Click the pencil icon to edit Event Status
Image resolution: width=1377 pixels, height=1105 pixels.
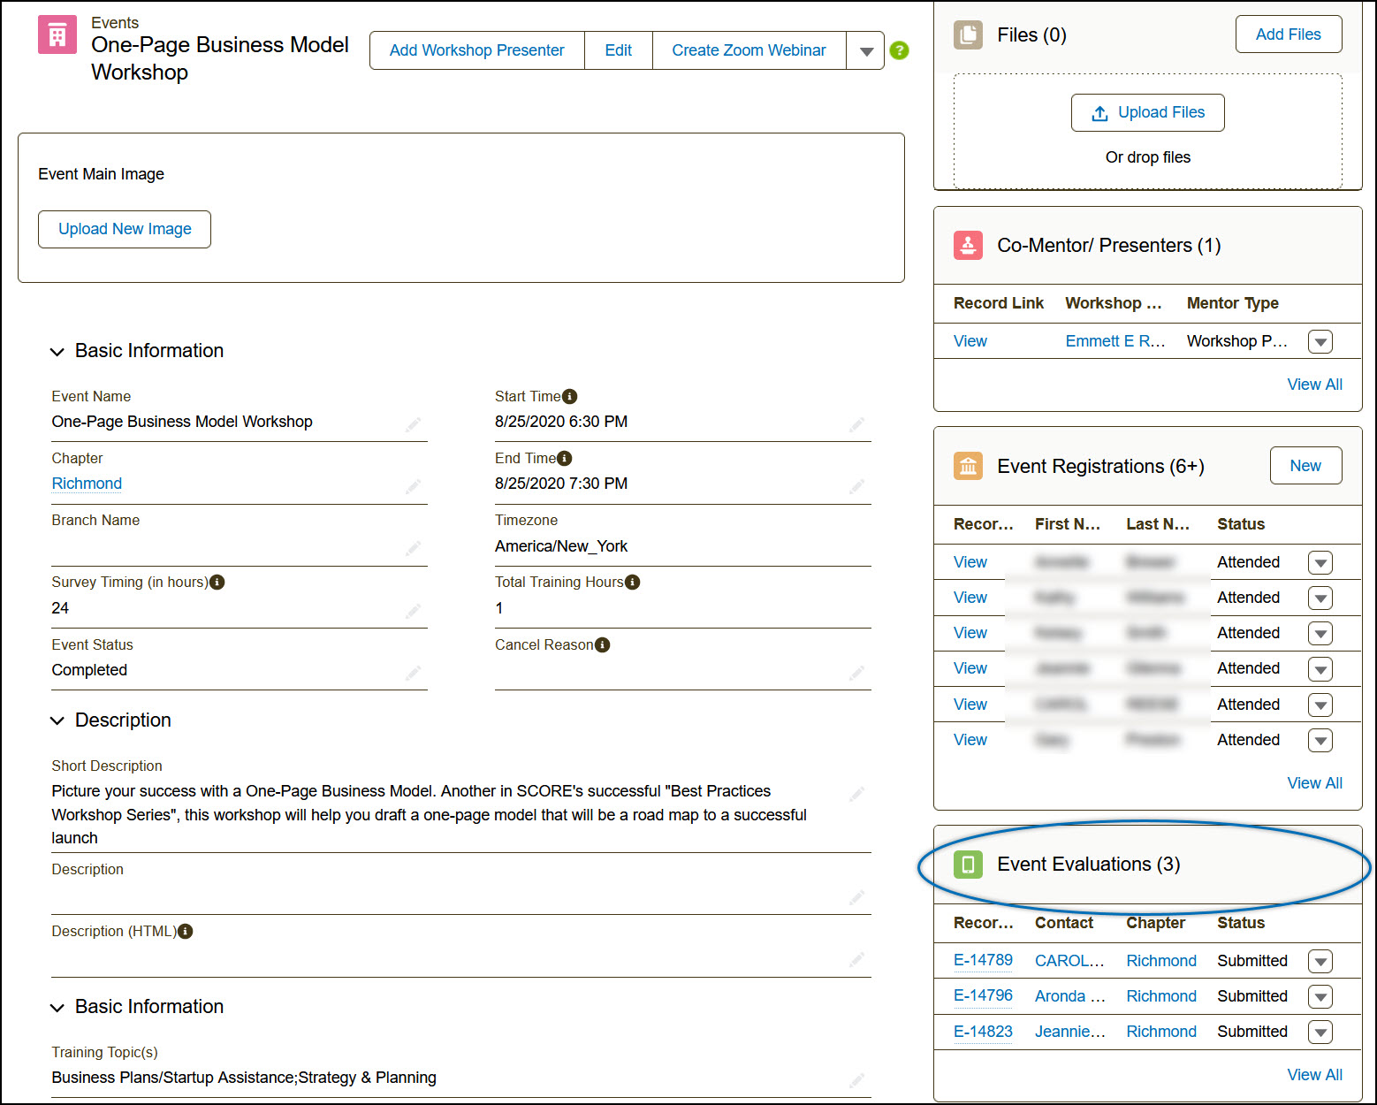click(x=413, y=673)
